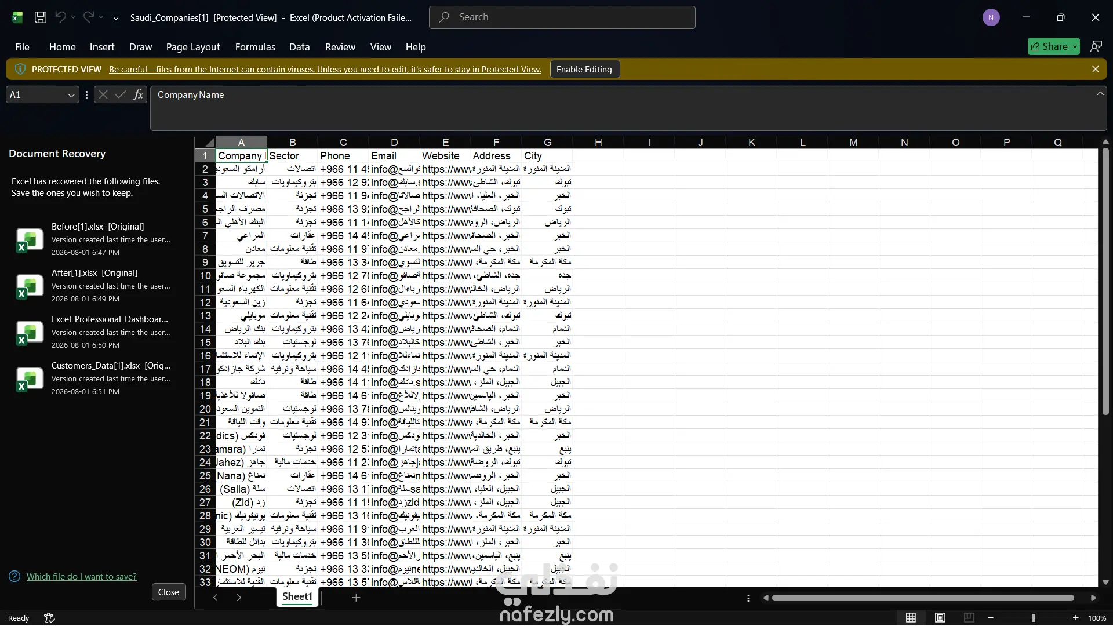Open the Review tab
Screen dimensions: 1113x626
[340, 47]
